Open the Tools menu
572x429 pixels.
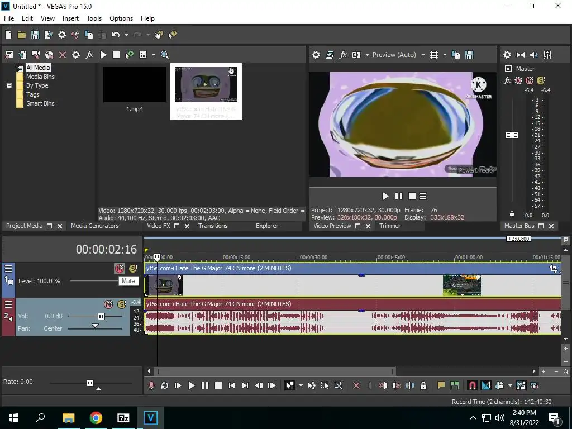click(94, 18)
